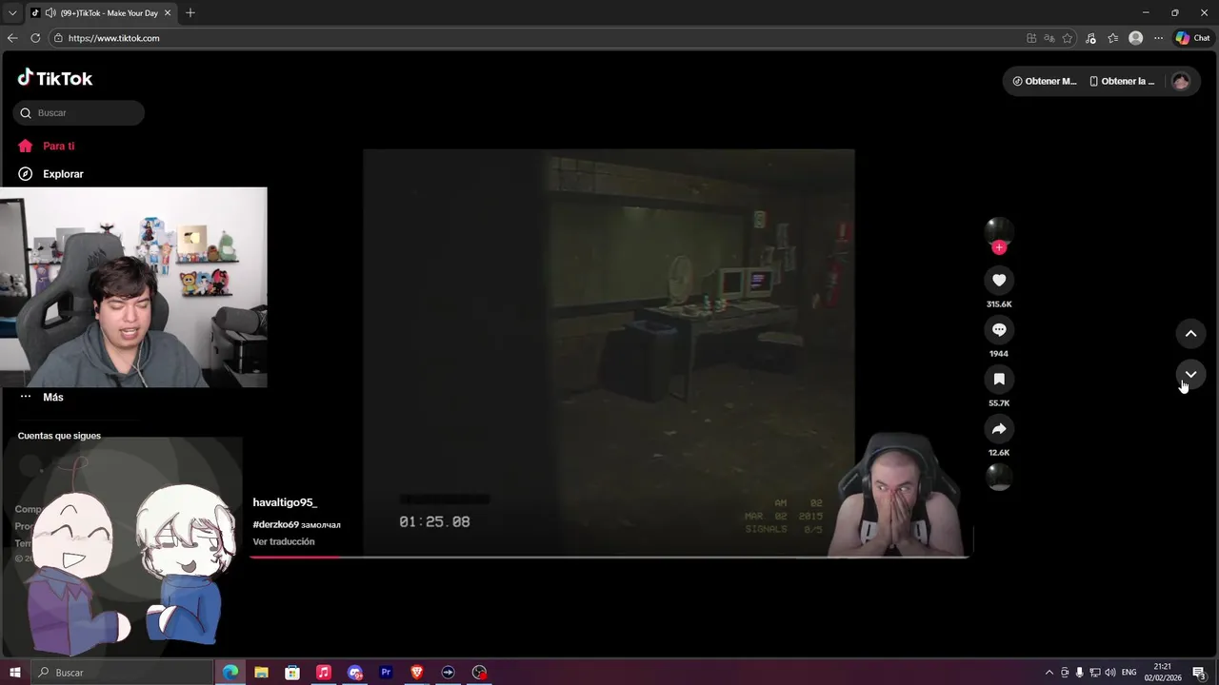This screenshot has height=685, width=1219.
Task: Click the taskbar Buscar search box
Action: click(121, 673)
